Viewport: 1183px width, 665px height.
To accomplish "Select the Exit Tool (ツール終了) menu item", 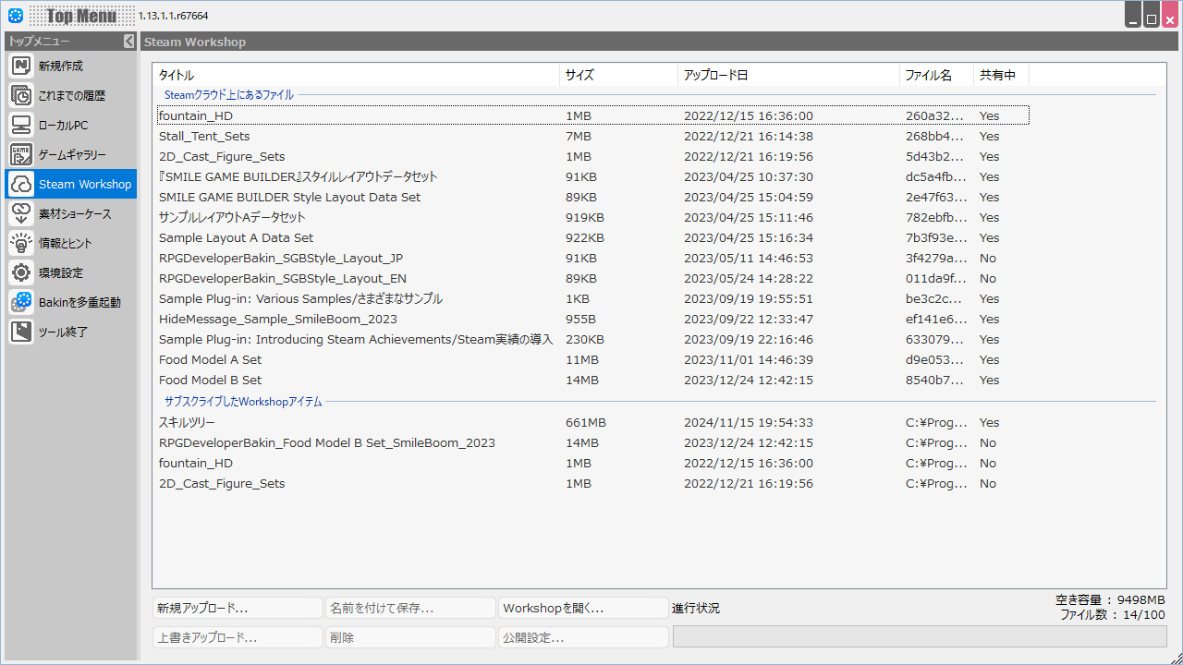I will click(63, 332).
